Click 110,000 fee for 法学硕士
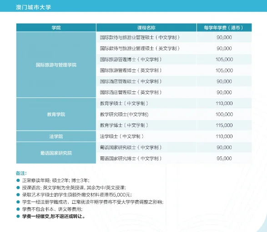The width and height of the screenshot is (267, 232). pyautogui.click(x=224, y=136)
